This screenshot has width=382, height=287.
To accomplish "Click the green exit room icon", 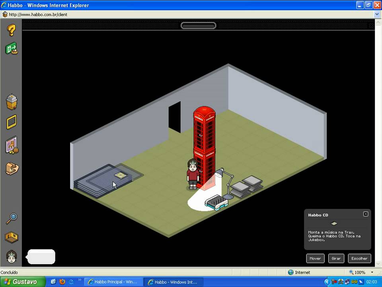I will (12, 48).
